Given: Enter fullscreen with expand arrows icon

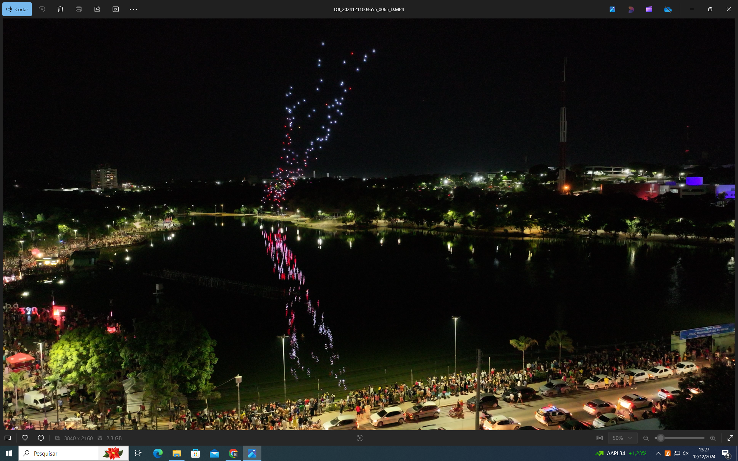Looking at the screenshot, I should 730,438.
